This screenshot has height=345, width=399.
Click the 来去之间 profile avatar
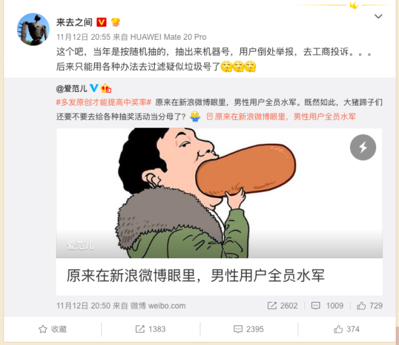pyautogui.click(x=33, y=29)
